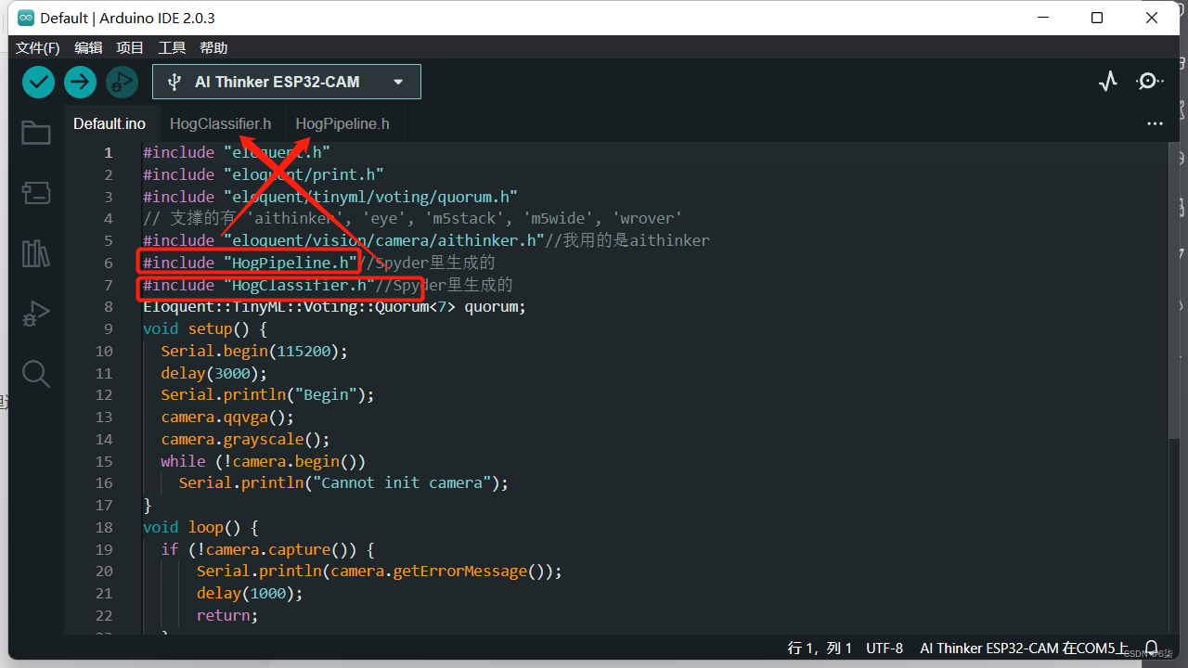This screenshot has width=1188, height=668.
Task: Switch to the HogClassifier.h tab
Action: pos(221,123)
